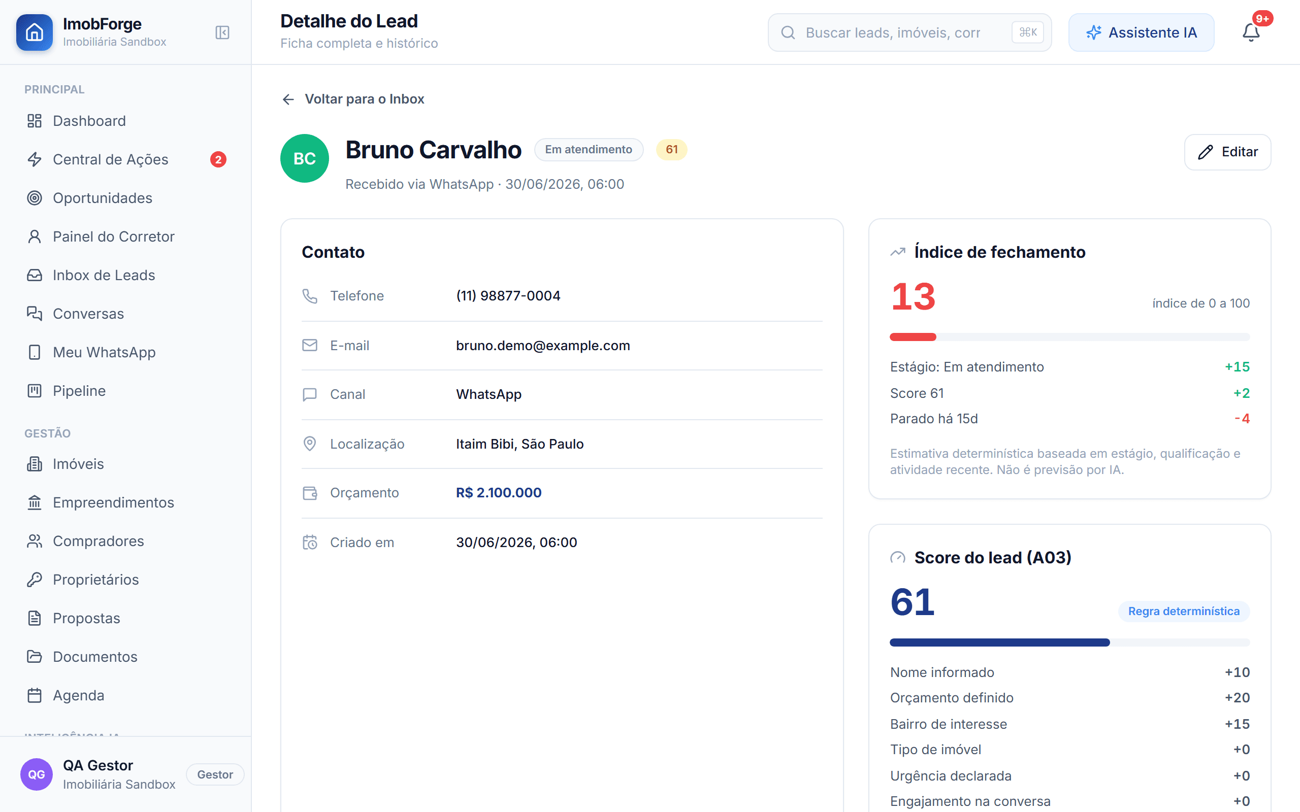Image resolution: width=1300 pixels, height=812 pixels.
Task: Click the Gestor role badge
Action: click(x=215, y=774)
